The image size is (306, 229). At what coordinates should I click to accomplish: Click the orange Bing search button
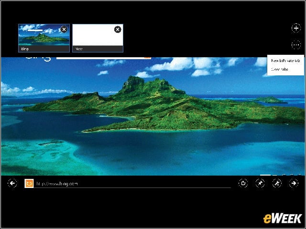(148, 58)
